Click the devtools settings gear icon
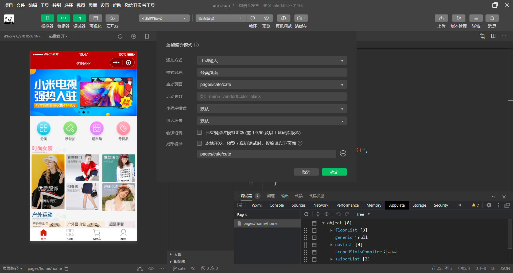This screenshot has width=513, height=273. click(x=489, y=205)
